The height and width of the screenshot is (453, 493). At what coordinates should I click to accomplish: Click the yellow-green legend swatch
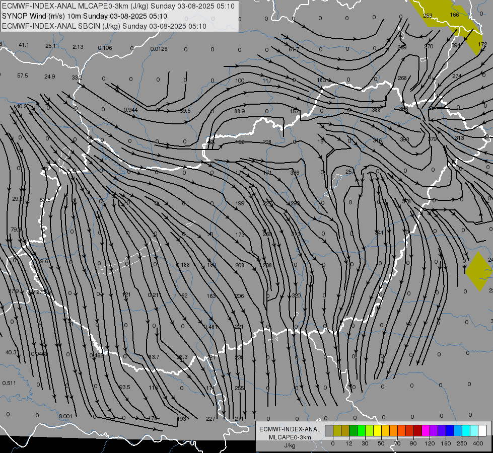coord(370,430)
